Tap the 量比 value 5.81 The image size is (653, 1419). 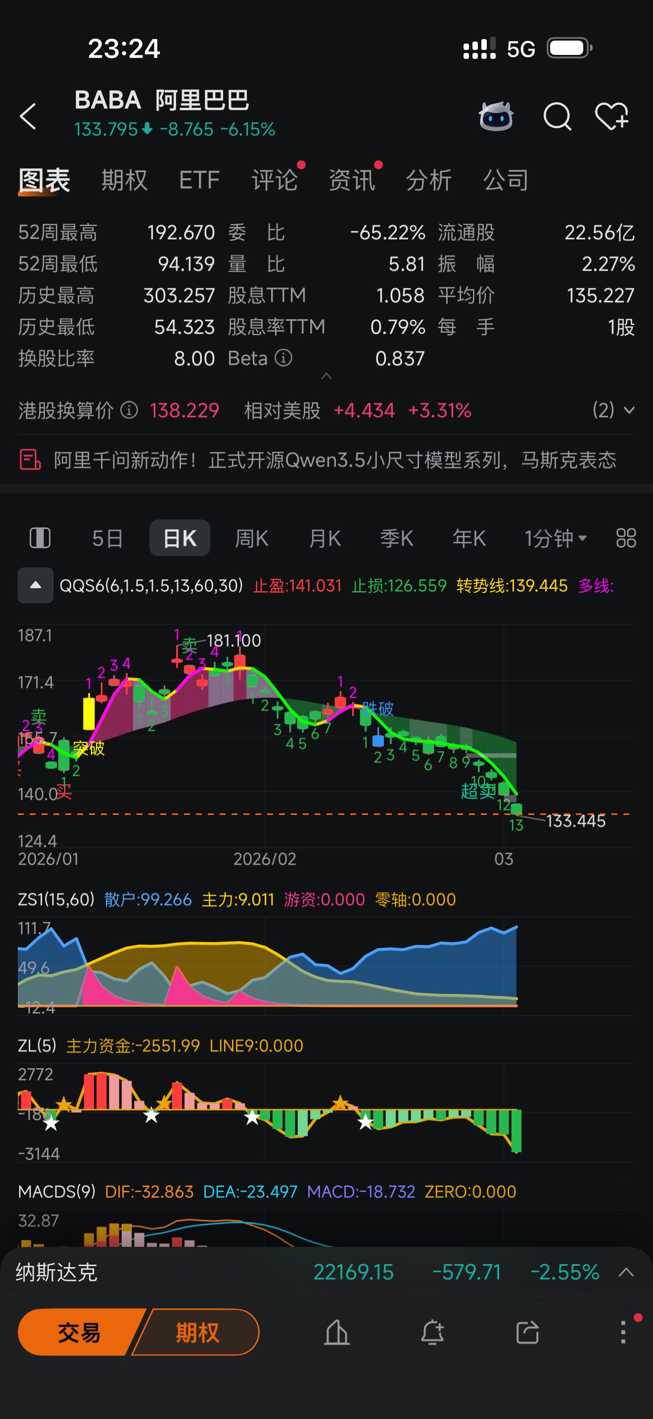click(x=406, y=264)
